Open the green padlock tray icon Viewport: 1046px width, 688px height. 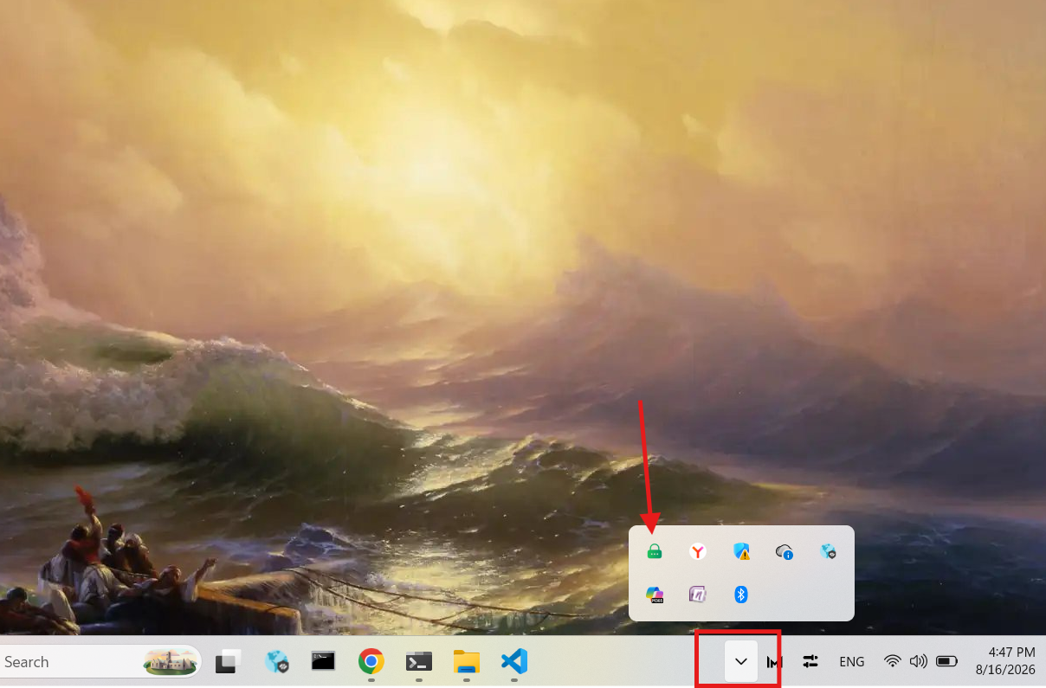(x=655, y=551)
